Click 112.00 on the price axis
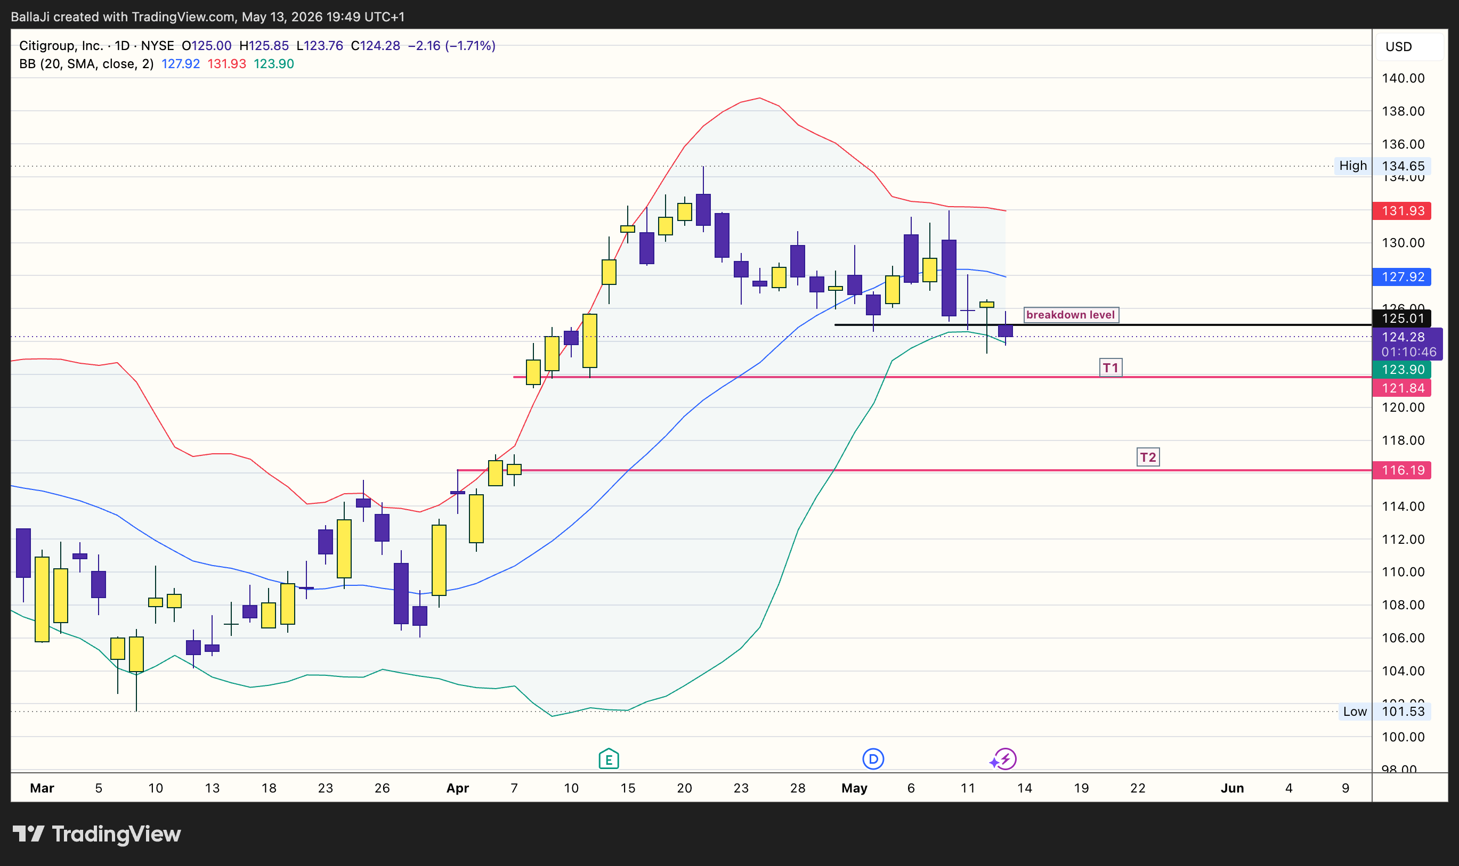The width and height of the screenshot is (1459, 866). [1403, 539]
